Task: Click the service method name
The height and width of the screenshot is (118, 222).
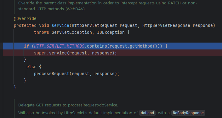Action: pos(60,25)
